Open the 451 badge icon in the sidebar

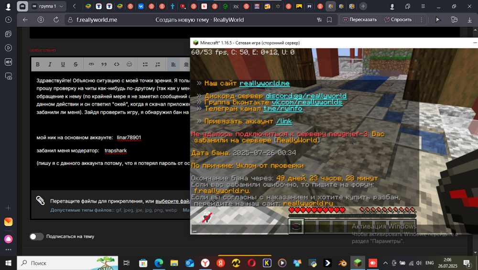(x=8, y=62)
